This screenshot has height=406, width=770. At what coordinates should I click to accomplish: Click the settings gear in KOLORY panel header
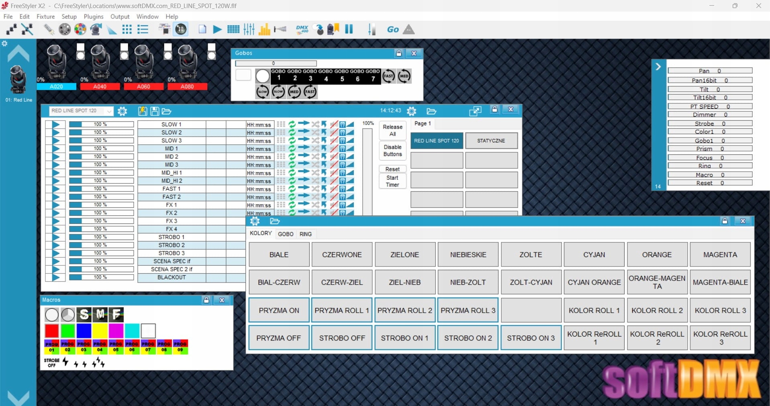[255, 221]
